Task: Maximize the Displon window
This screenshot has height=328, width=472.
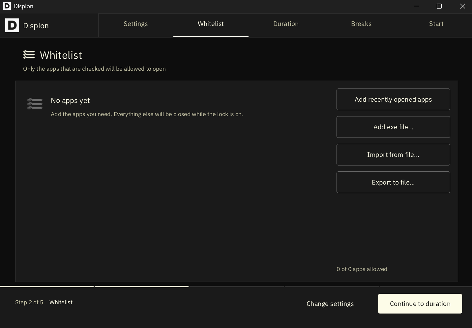Action: (x=439, y=6)
